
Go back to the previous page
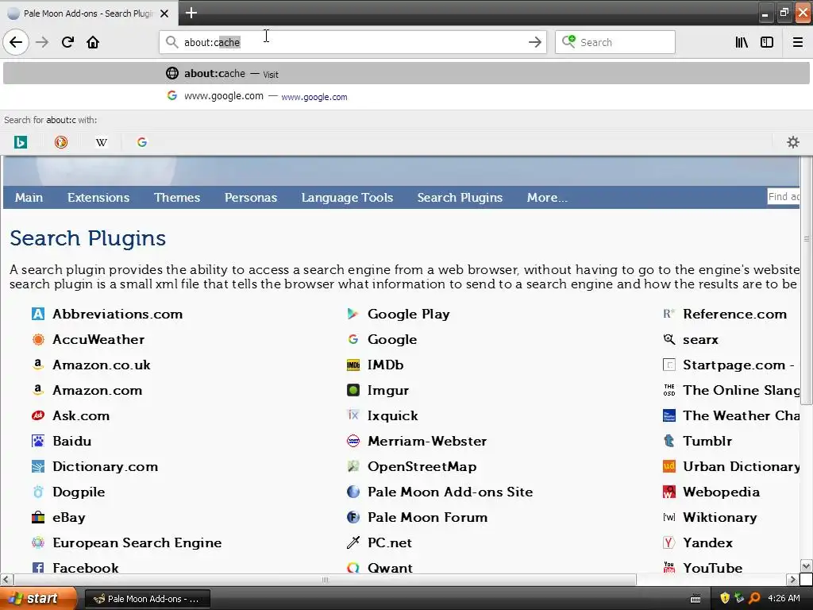pyautogui.click(x=16, y=42)
